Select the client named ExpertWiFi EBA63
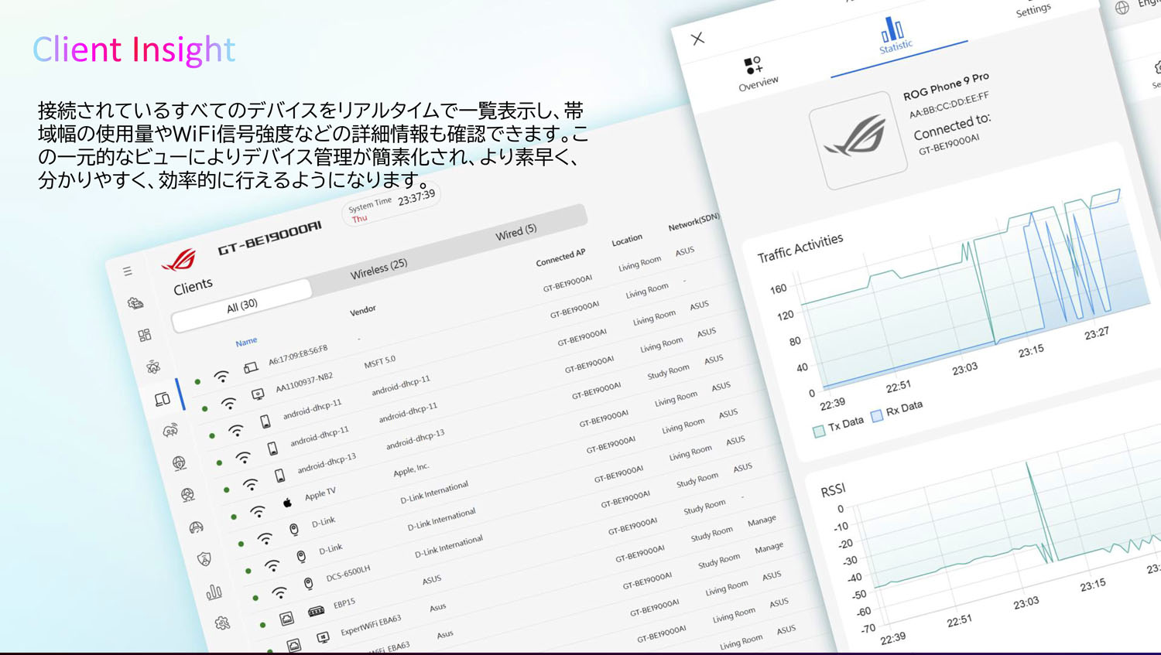Screen dimensions: 1161x655 click(x=372, y=625)
